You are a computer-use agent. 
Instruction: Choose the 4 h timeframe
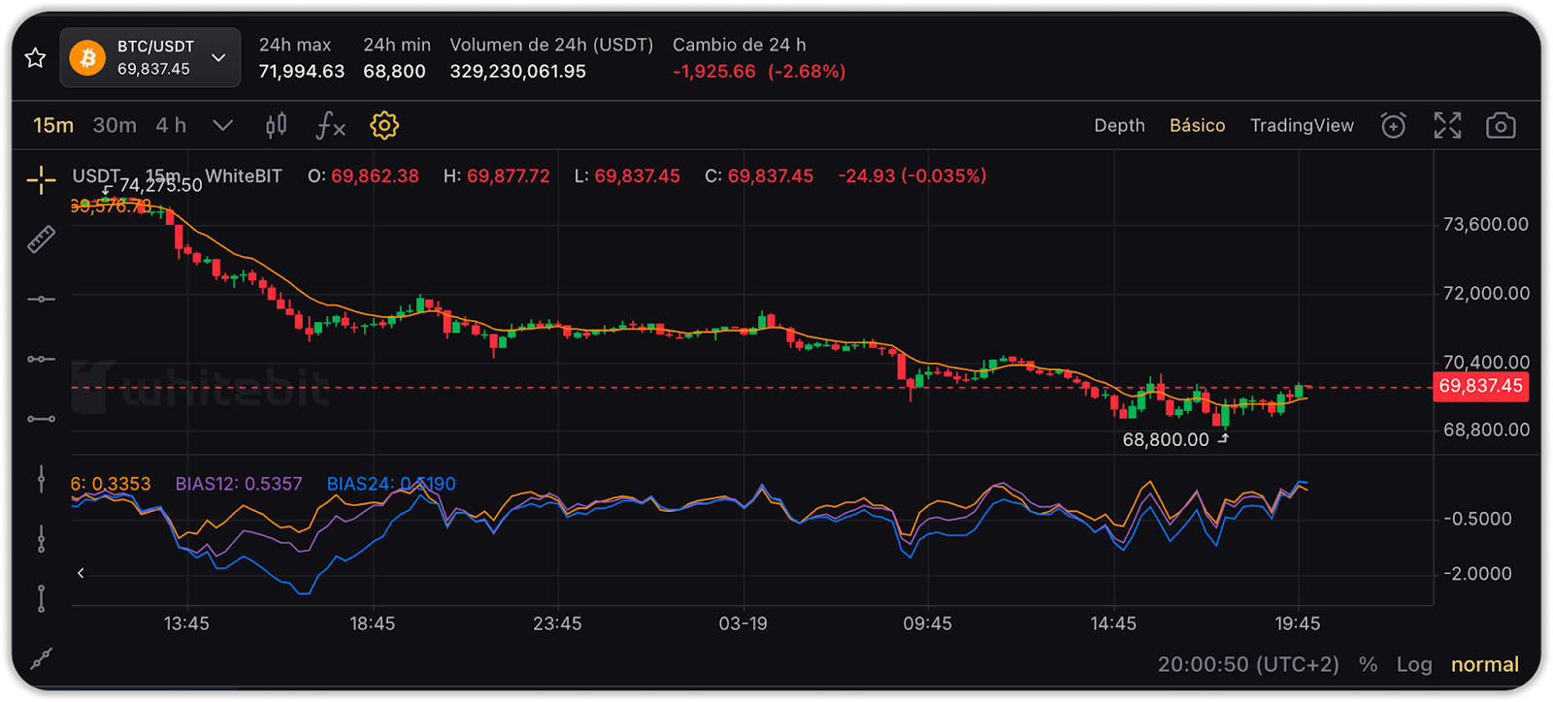click(x=171, y=125)
